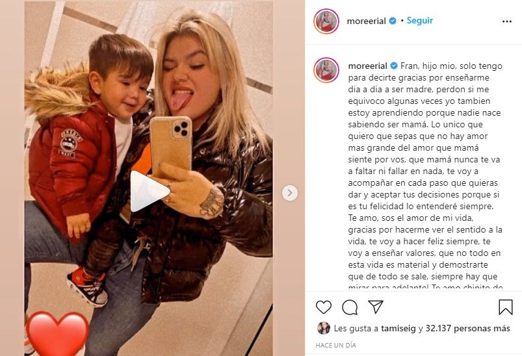The width and height of the screenshot is (522, 356).
Task: Go to next slide with the arrow
Action: (290, 193)
